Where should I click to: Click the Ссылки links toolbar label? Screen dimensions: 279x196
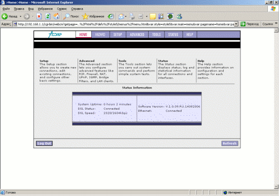tap(268, 24)
